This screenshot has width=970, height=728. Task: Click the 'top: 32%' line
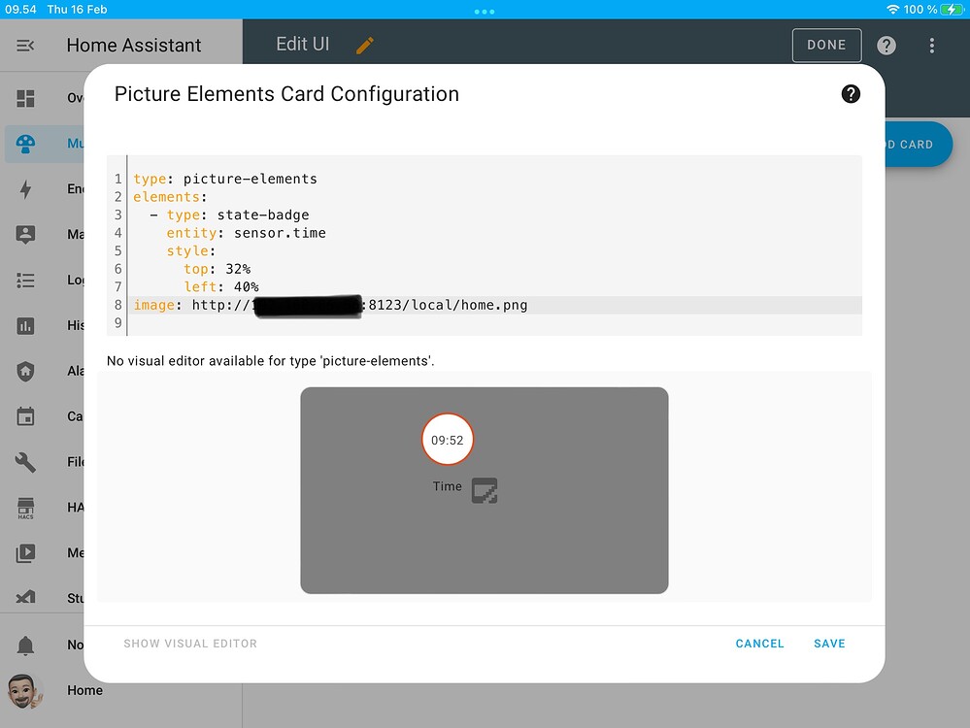click(217, 269)
